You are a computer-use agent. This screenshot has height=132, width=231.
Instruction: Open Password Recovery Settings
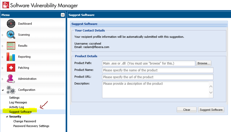pos(31,126)
